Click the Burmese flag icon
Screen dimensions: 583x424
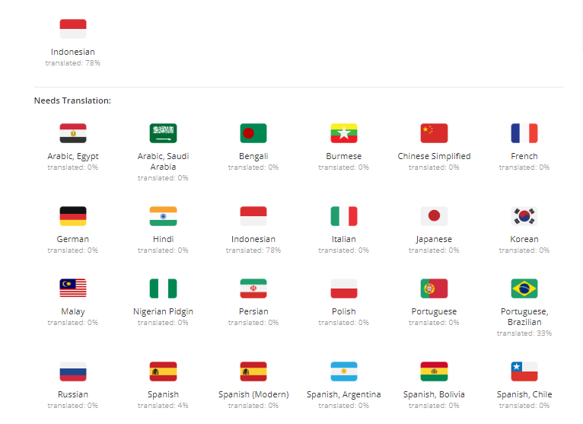click(344, 133)
